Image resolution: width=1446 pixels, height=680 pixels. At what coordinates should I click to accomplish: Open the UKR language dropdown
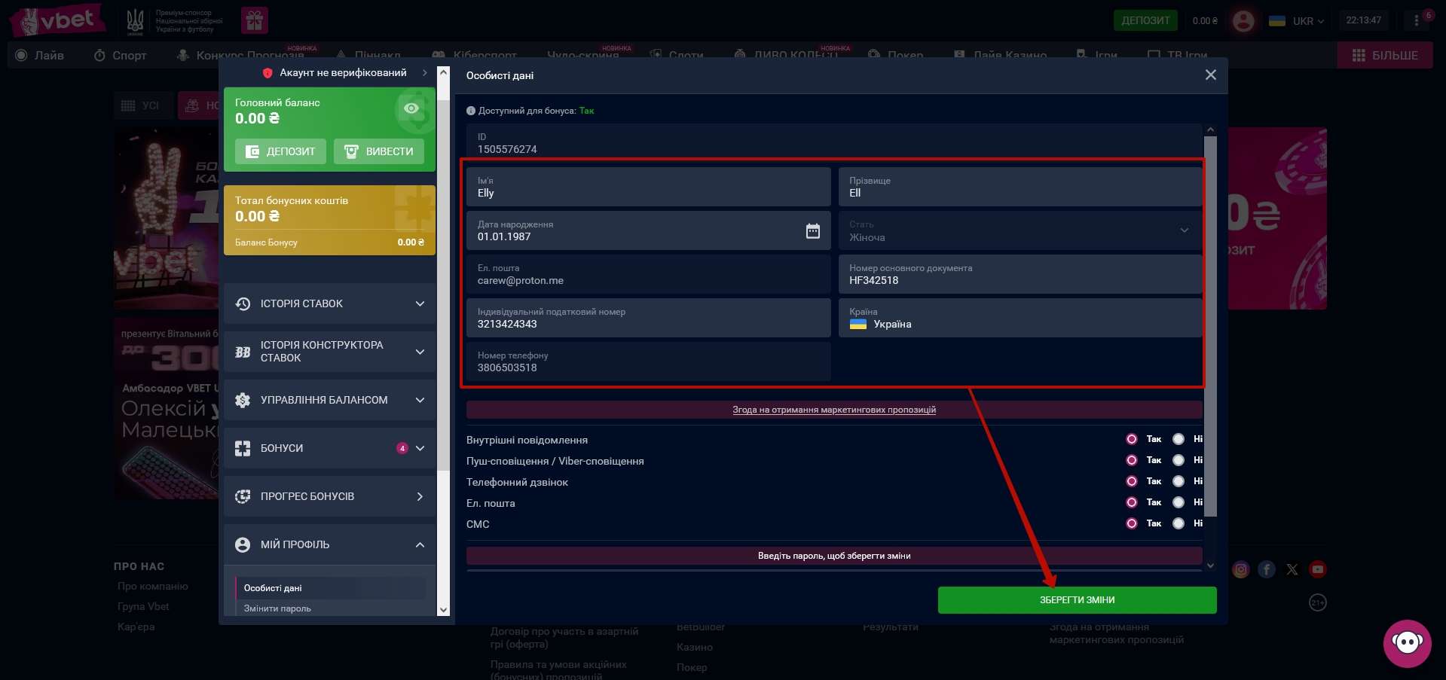click(x=1297, y=21)
